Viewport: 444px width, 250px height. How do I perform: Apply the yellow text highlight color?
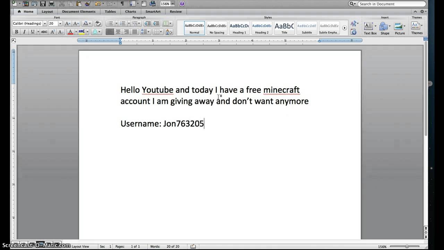coord(82,32)
